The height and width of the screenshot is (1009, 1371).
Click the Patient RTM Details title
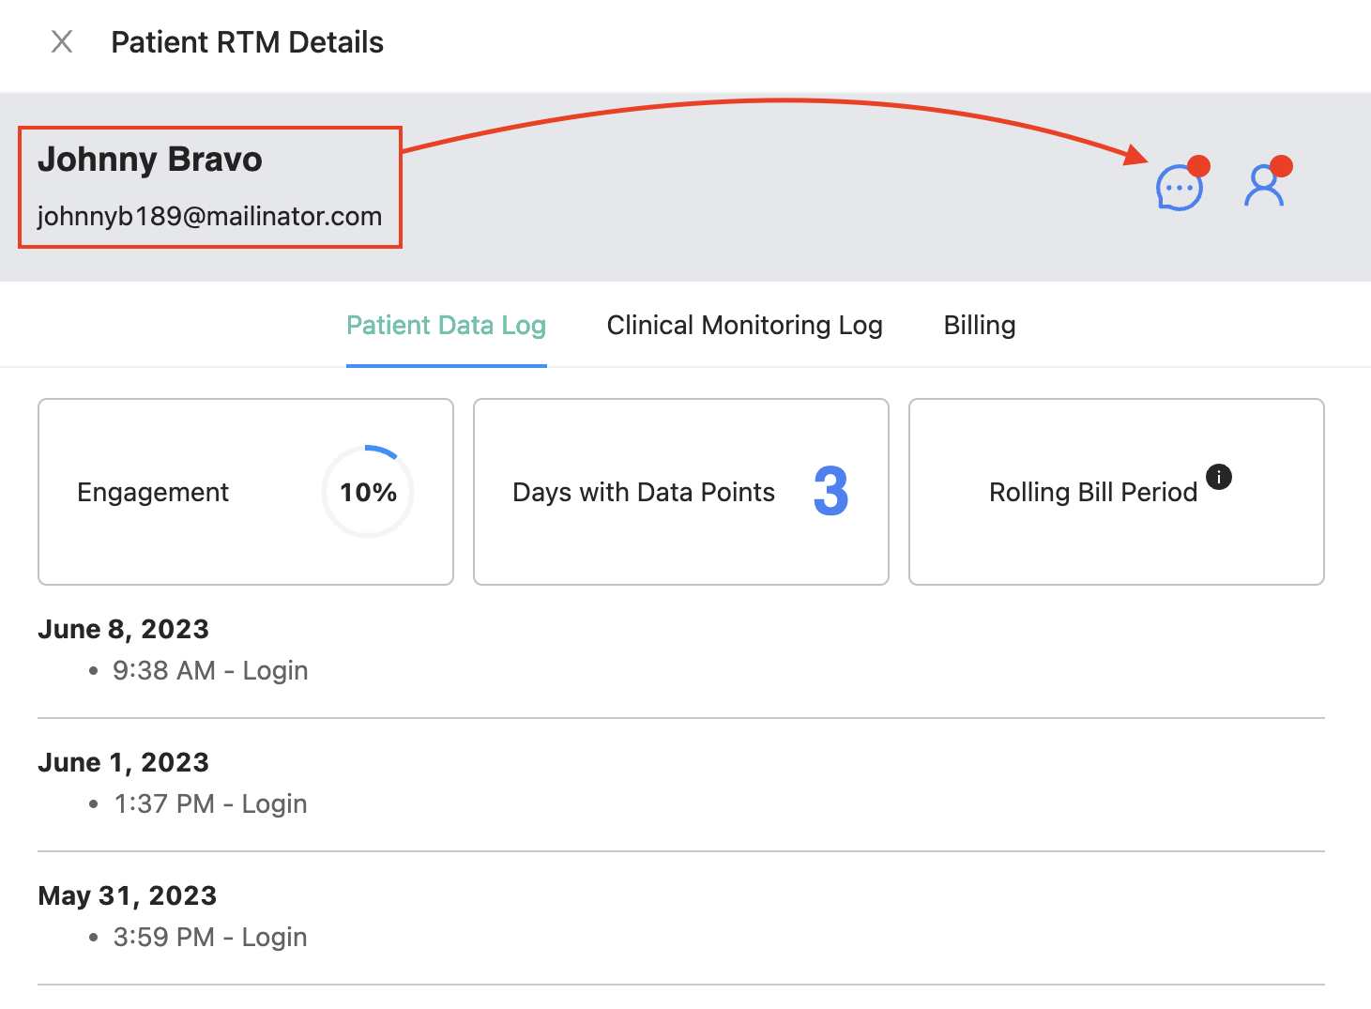pyautogui.click(x=248, y=42)
